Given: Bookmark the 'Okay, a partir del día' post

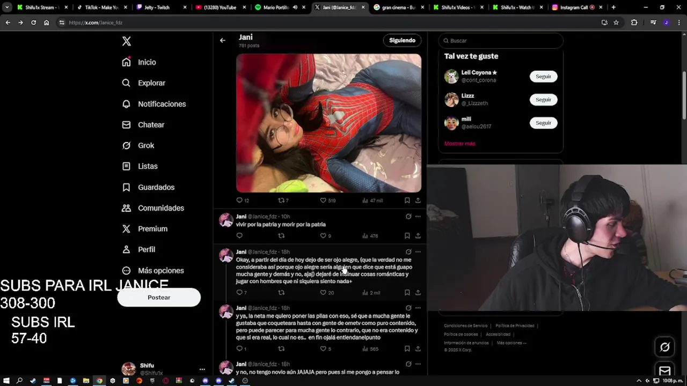Looking at the screenshot, I should [407, 293].
